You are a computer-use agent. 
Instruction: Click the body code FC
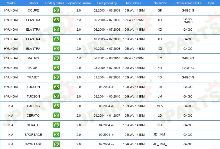click(x=160, y=58)
